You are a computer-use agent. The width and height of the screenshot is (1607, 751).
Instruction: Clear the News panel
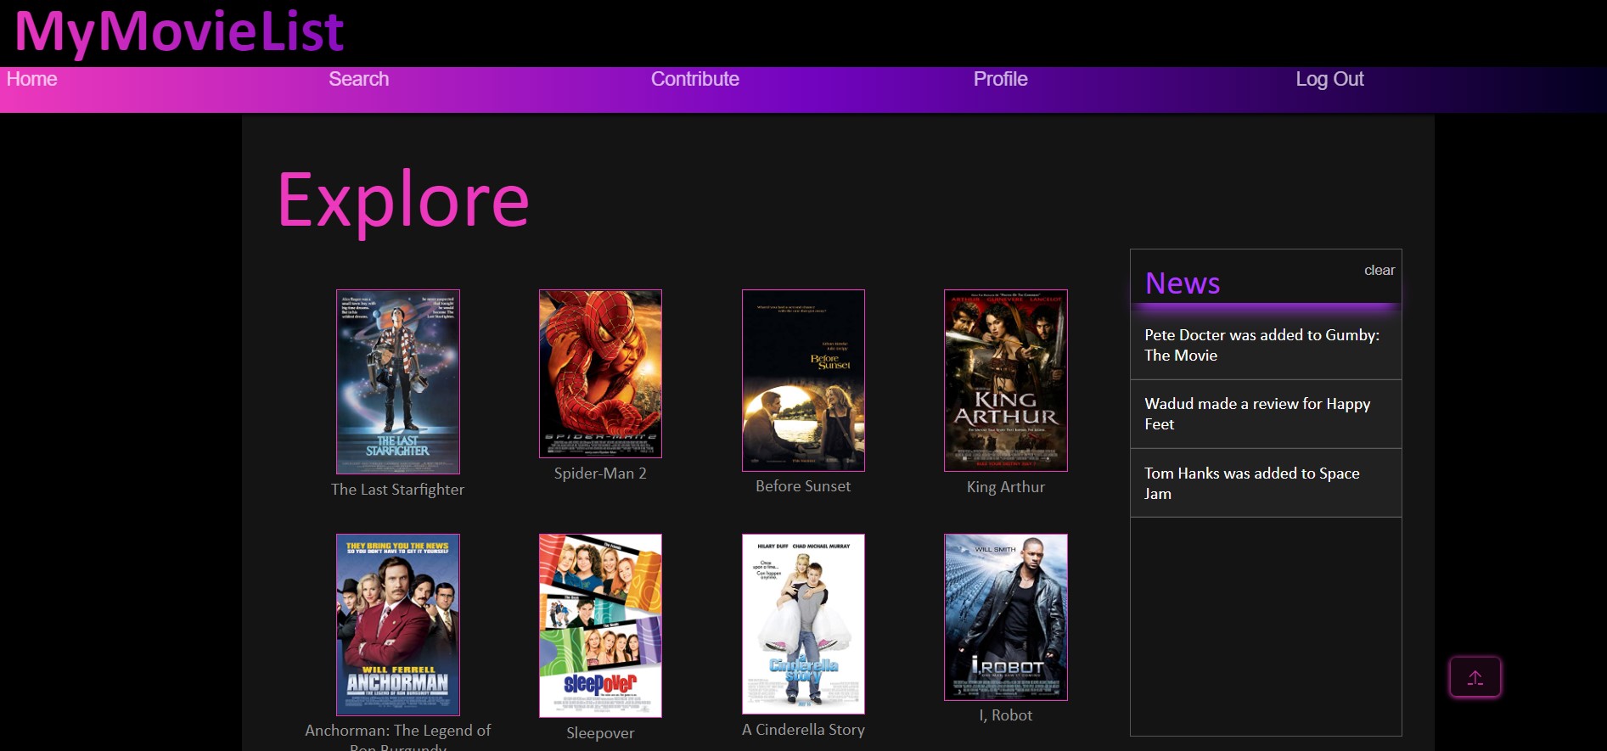click(1379, 270)
